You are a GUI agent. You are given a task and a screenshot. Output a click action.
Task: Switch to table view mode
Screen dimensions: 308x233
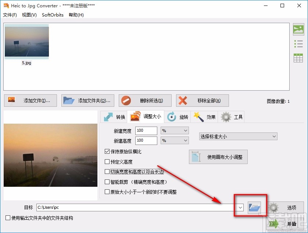coord(298,58)
